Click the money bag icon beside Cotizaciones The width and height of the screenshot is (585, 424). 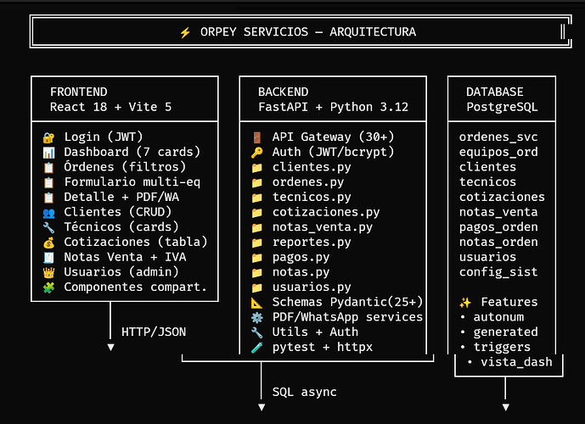pos(48,243)
